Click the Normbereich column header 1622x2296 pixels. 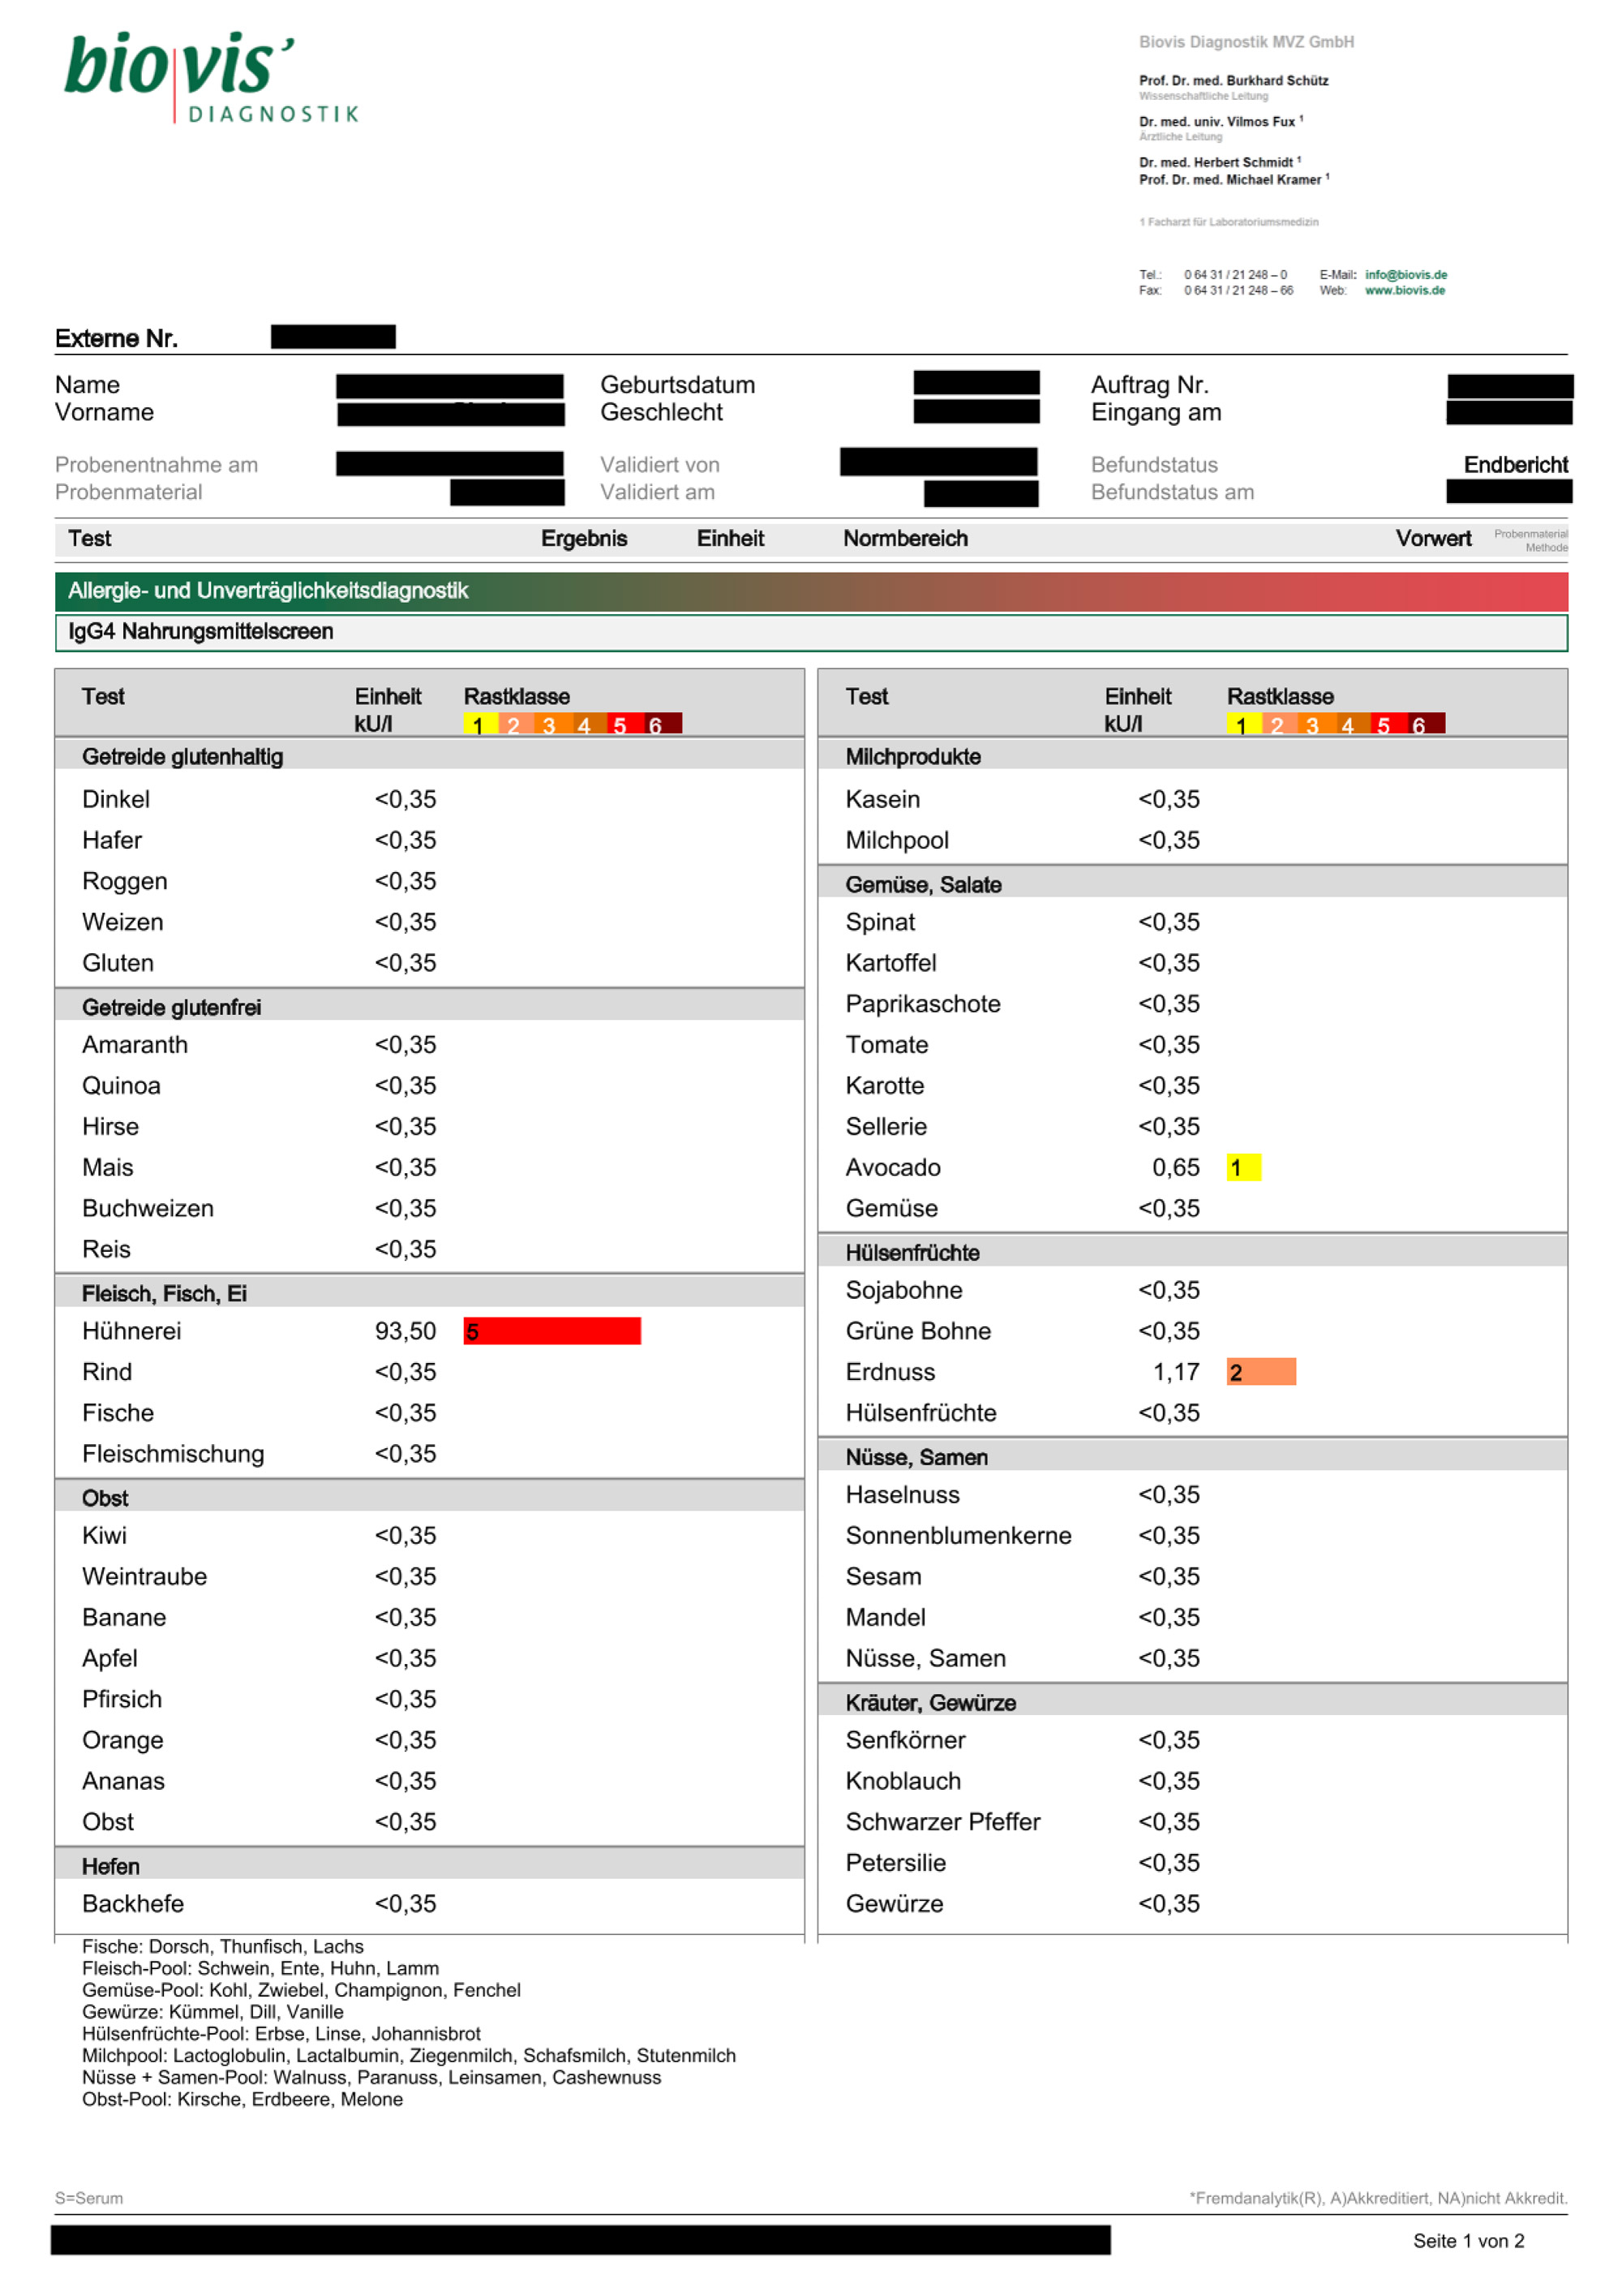coord(904,539)
